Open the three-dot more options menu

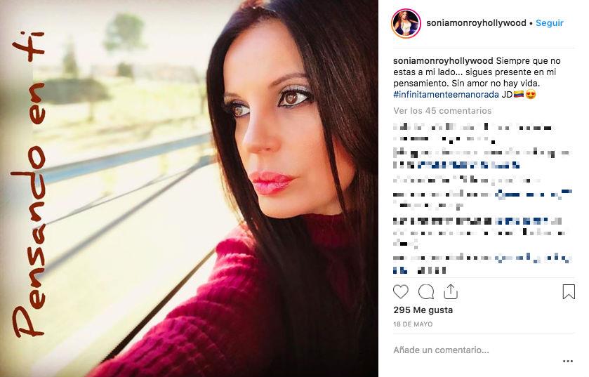pos(568,362)
